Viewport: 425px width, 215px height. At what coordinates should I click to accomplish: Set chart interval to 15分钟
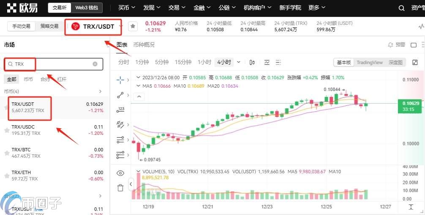(x=183, y=62)
